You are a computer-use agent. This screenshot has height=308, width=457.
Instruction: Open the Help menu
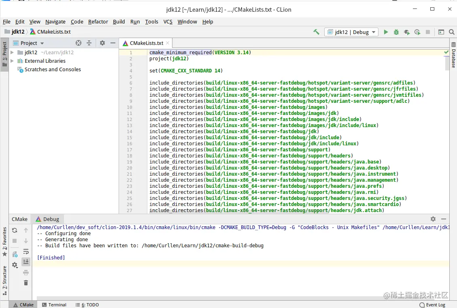pos(208,21)
